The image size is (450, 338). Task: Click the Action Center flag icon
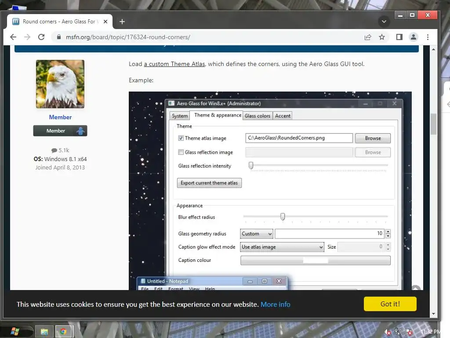tap(409, 332)
